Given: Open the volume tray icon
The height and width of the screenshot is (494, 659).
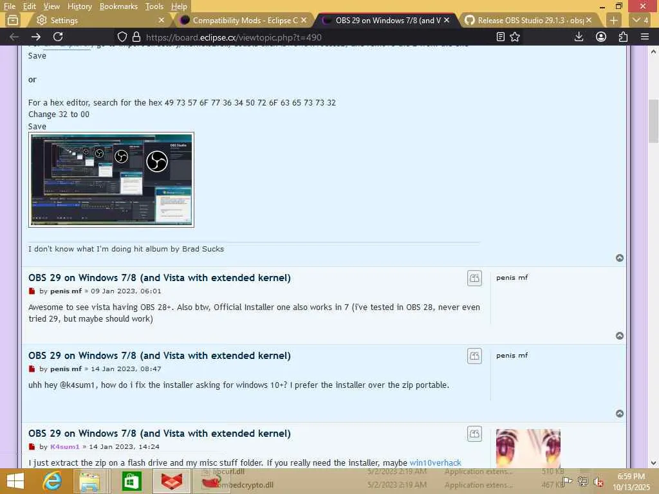Looking at the screenshot, I should coord(598,482).
